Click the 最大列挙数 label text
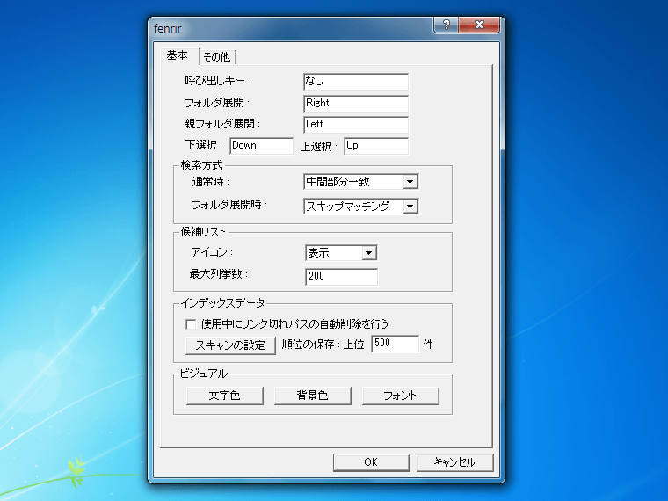This screenshot has height=501, width=668. [x=218, y=274]
